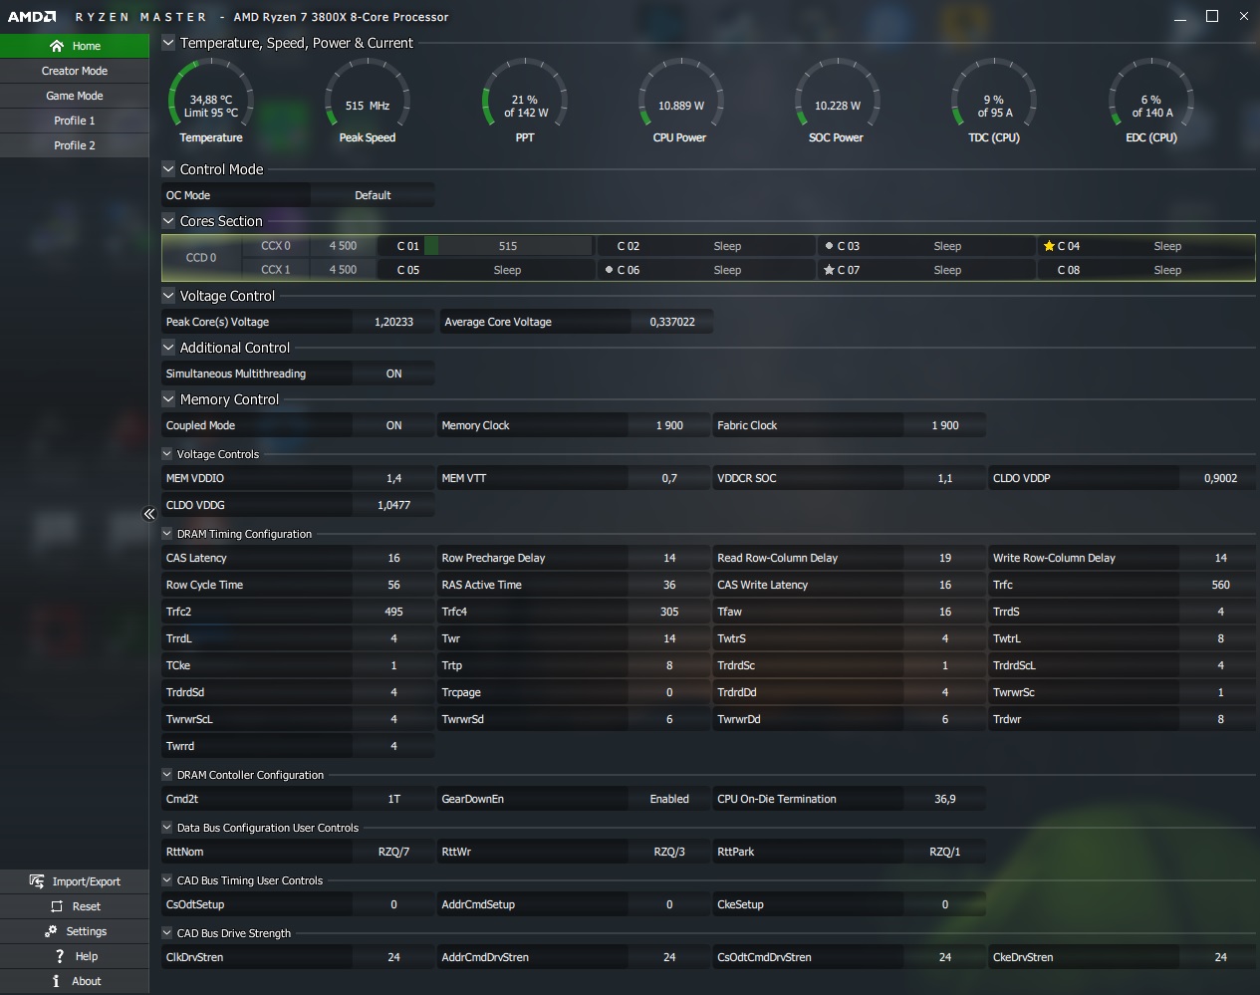Collapse CAD Bus Drive Strength subsection
1260x995 pixels.
[167, 933]
